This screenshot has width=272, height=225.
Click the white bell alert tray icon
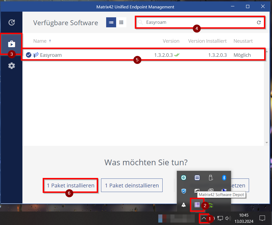[x=183, y=205]
